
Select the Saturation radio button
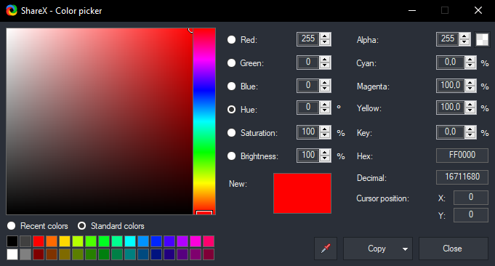point(231,132)
